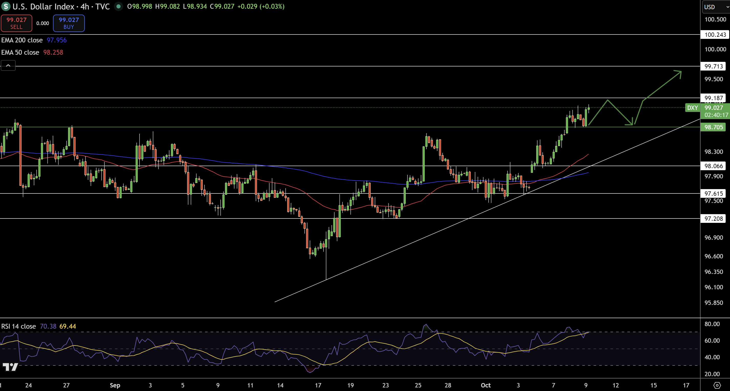This screenshot has width=730, height=391.
Task: Click the 99.713 horizontal line price label
Action: (x=714, y=66)
